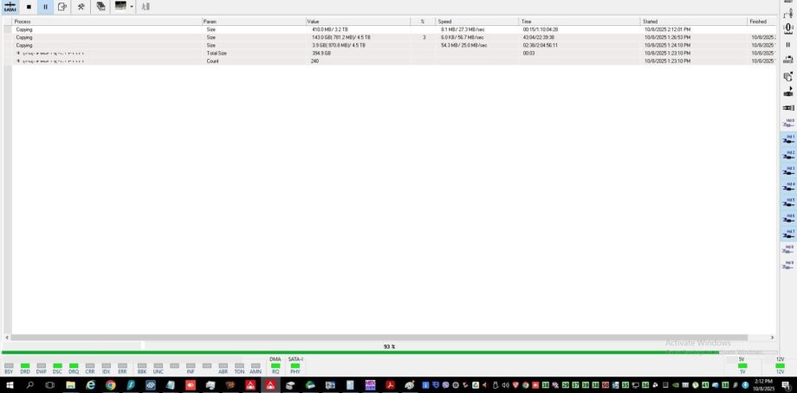Select the first Copying task row
The height and width of the screenshot is (393, 797).
tap(104, 29)
